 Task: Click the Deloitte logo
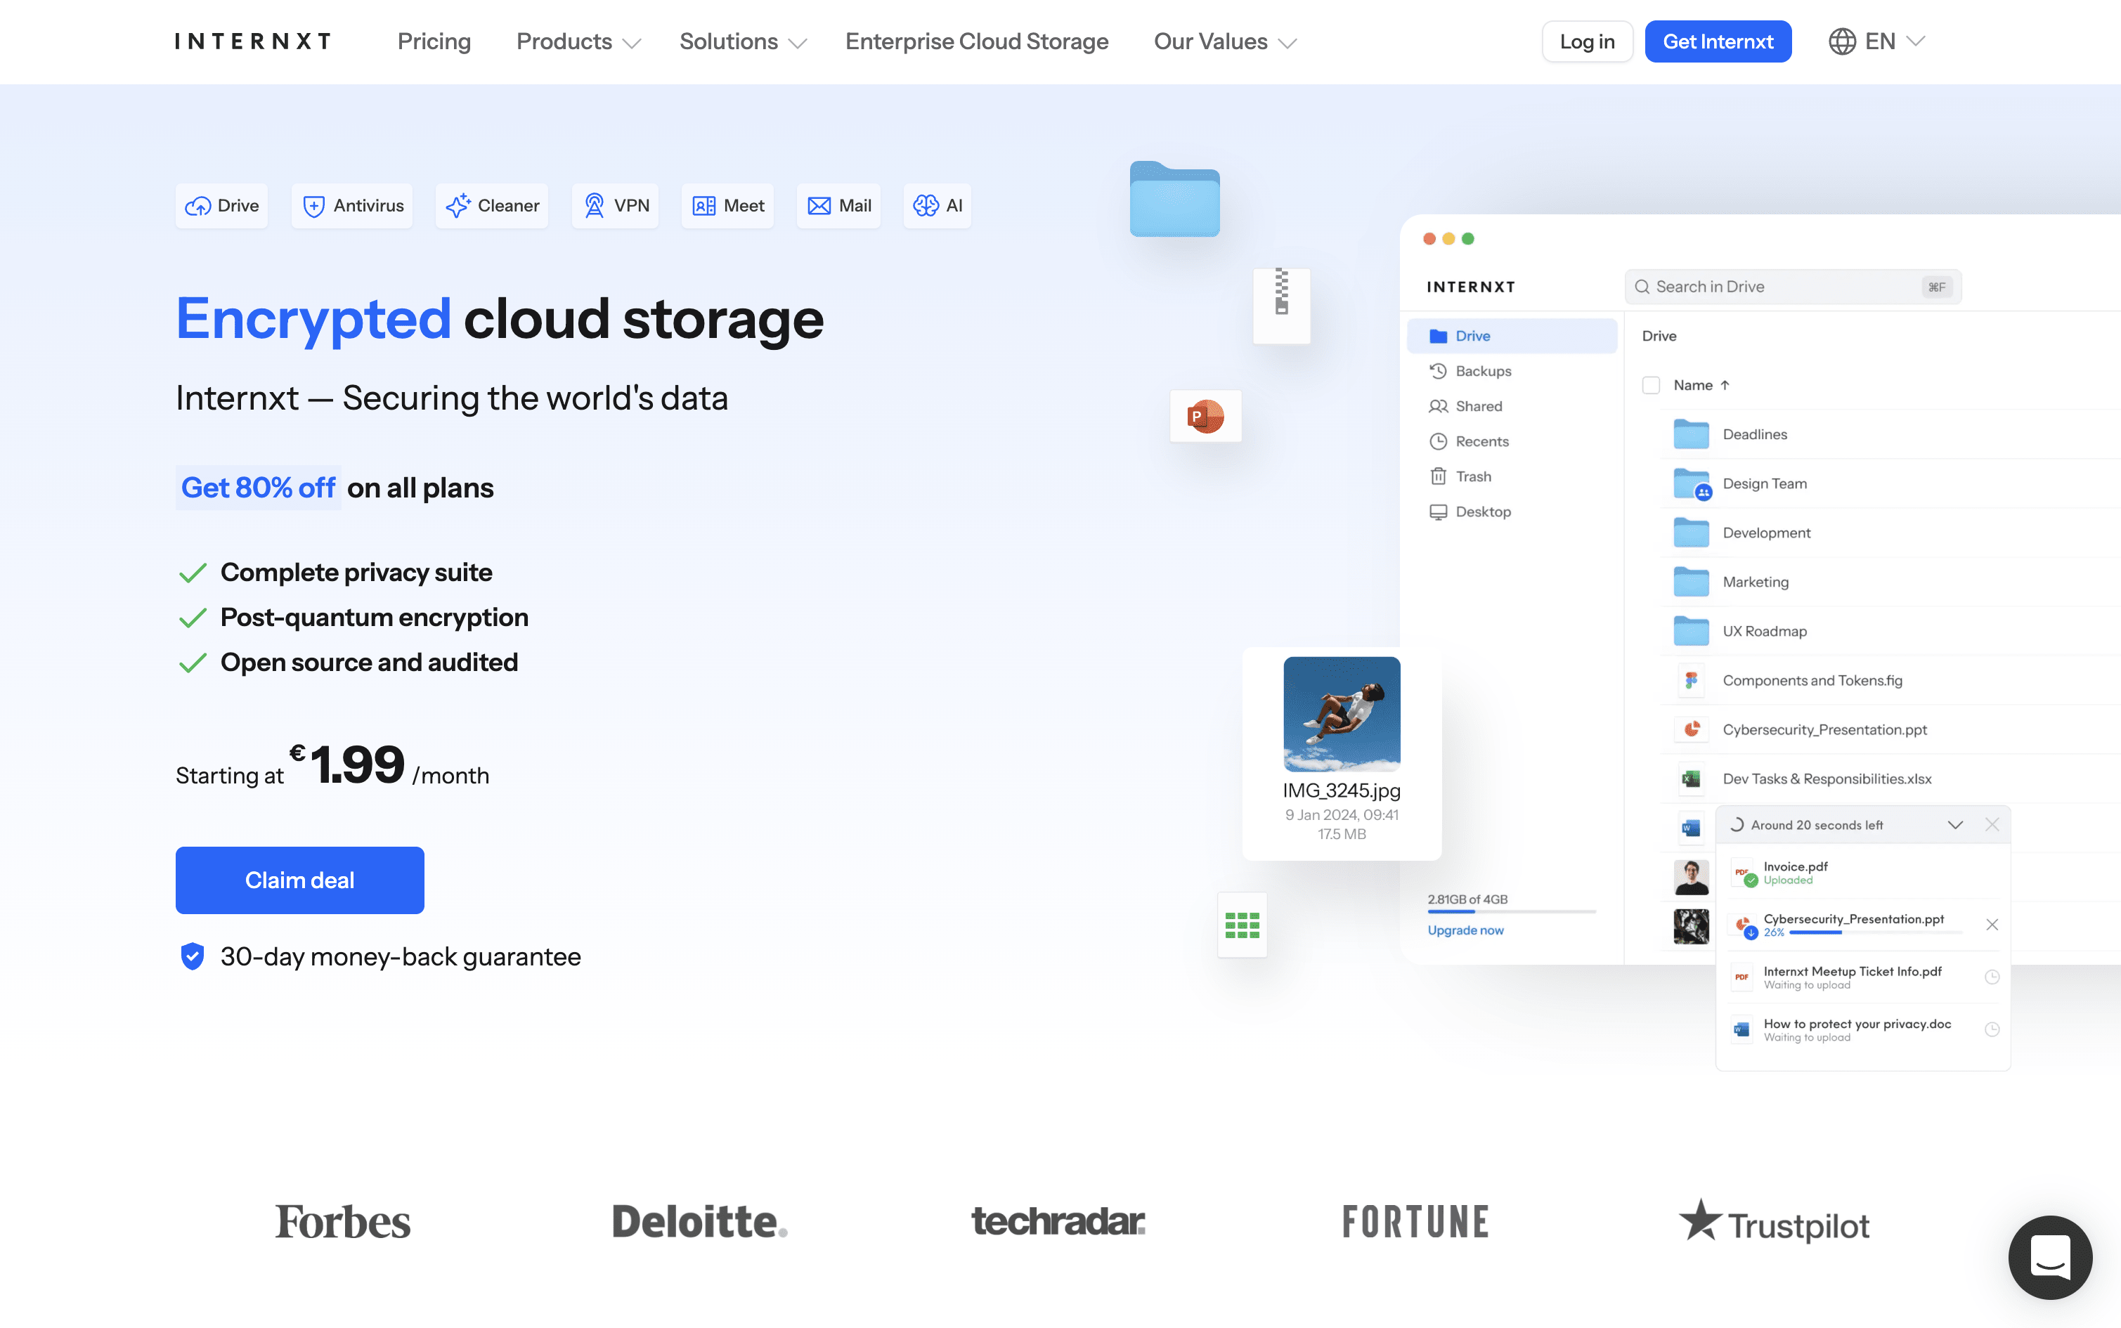coord(699,1222)
